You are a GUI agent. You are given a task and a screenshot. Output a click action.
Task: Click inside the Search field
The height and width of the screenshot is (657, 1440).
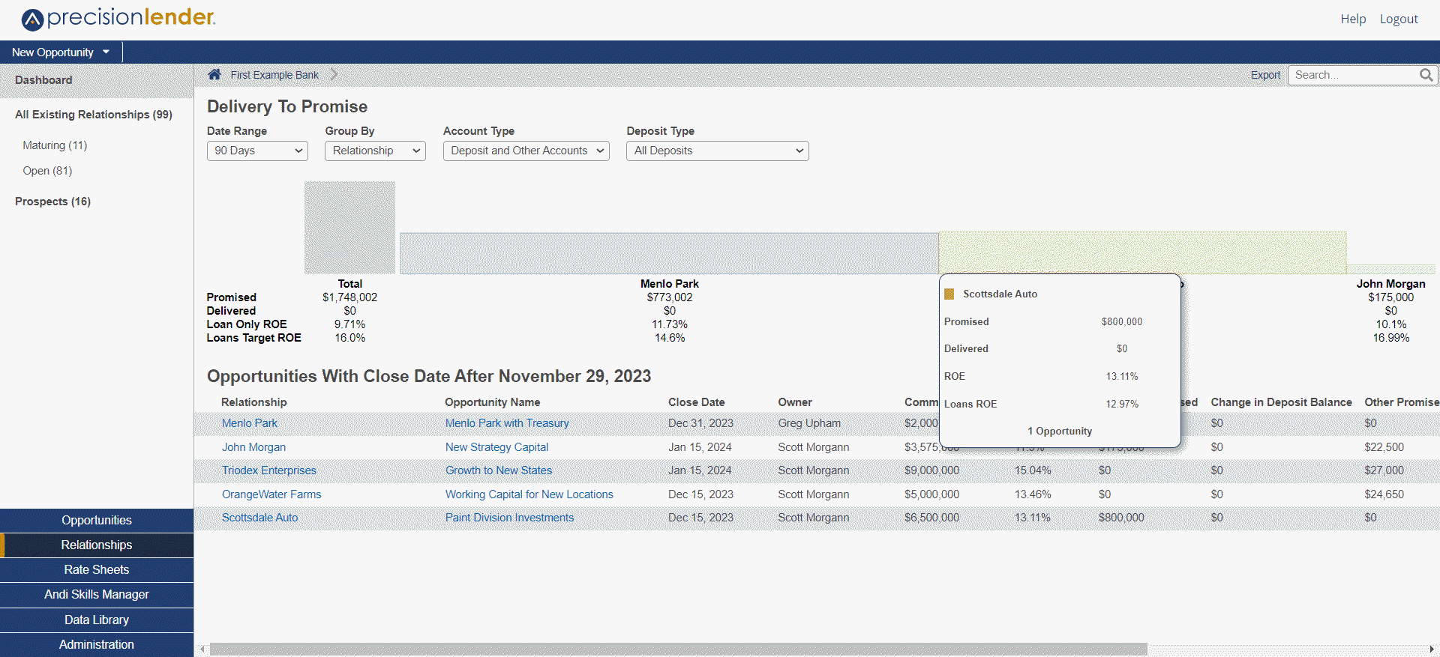1353,75
